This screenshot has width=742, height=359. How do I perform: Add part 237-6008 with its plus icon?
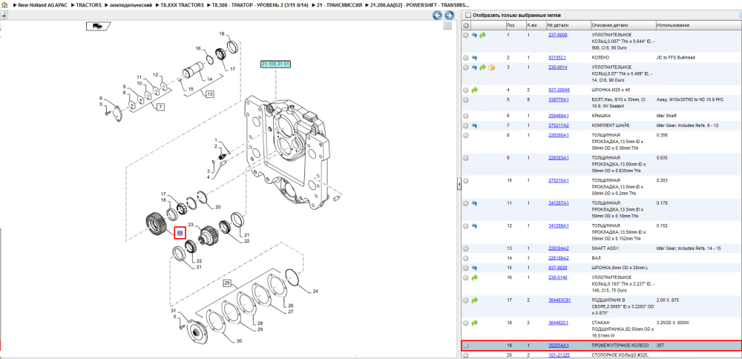(x=466, y=35)
